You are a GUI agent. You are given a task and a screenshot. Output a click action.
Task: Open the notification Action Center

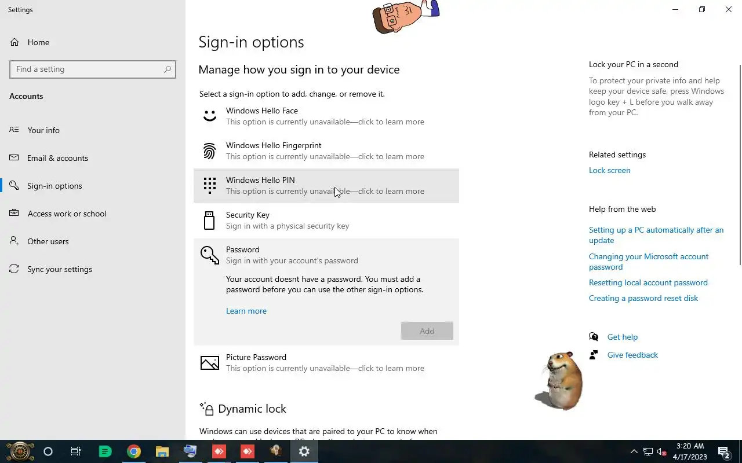[x=724, y=451]
